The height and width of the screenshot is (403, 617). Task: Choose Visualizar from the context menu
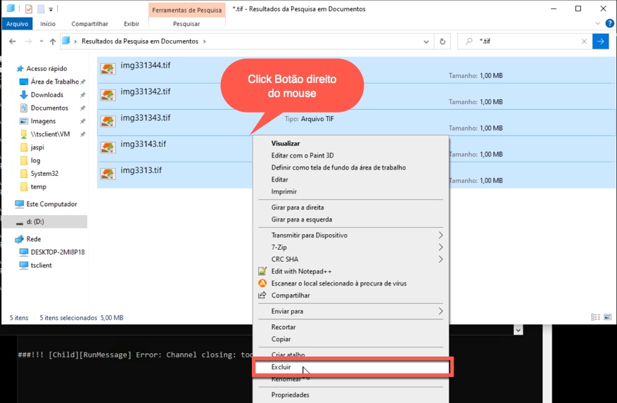point(286,143)
